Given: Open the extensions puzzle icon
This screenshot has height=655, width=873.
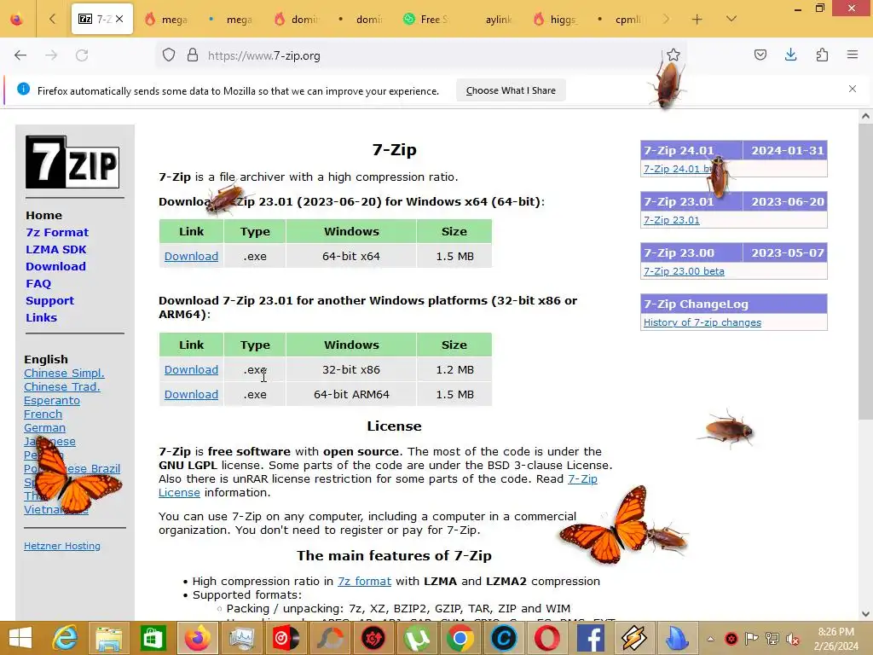Looking at the screenshot, I should point(822,55).
